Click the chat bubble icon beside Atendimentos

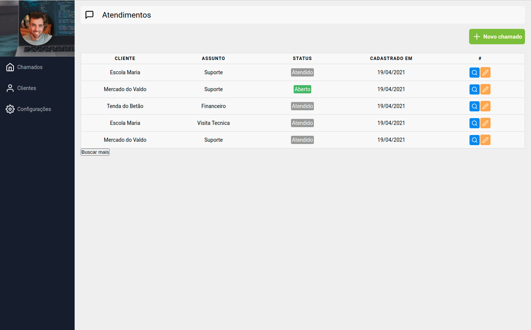click(x=90, y=15)
